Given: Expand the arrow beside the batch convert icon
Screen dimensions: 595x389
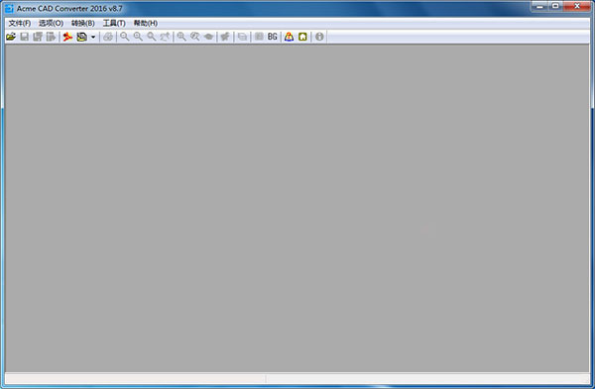Looking at the screenshot, I should click(x=93, y=38).
